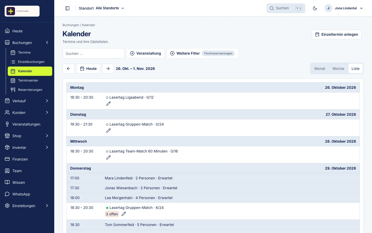
Task: Add Veranstaltung filter
Action: point(145,53)
